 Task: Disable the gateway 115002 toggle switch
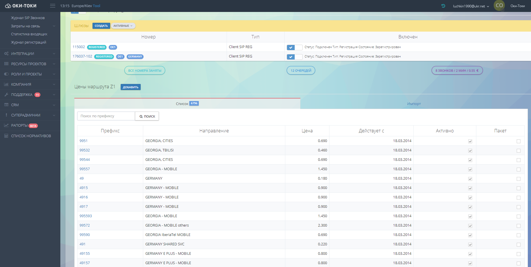[x=294, y=48]
